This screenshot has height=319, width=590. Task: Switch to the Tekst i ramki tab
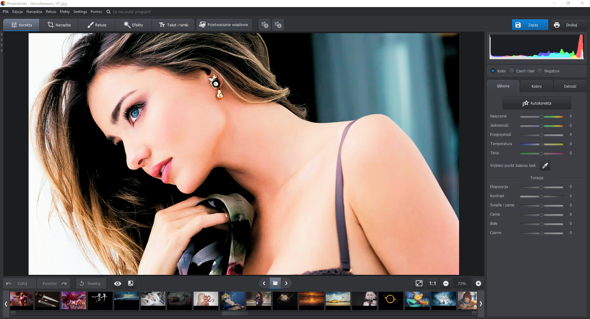[x=174, y=25]
